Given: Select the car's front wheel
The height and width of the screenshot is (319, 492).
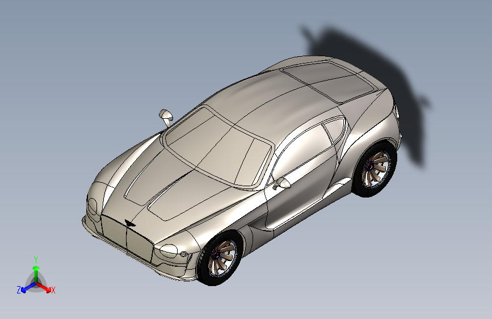Looking at the screenshot, I should pyautogui.click(x=219, y=258).
